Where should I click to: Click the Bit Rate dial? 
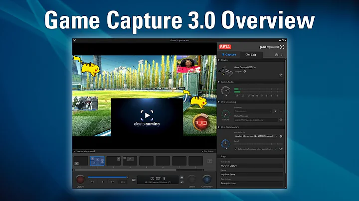226,114
